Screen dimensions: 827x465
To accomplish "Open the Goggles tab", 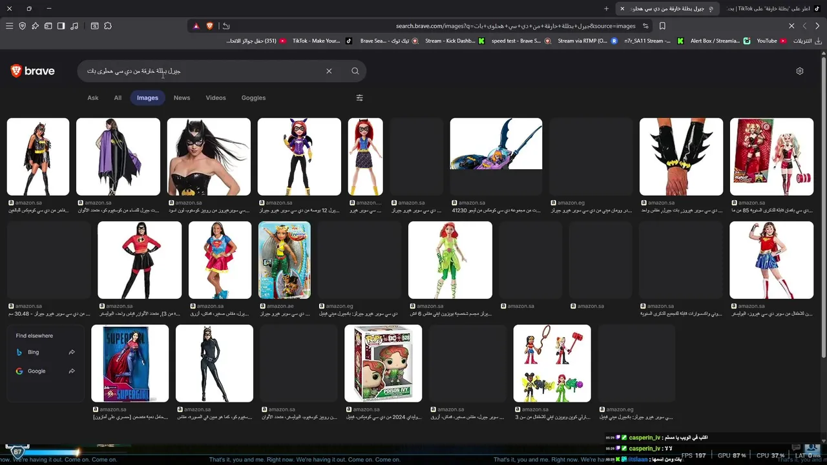I will (x=253, y=98).
